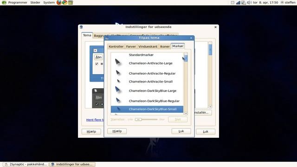Switch to the Ikoner tab
The width and height of the screenshot is (297, 167).
(x=165, y=46)
